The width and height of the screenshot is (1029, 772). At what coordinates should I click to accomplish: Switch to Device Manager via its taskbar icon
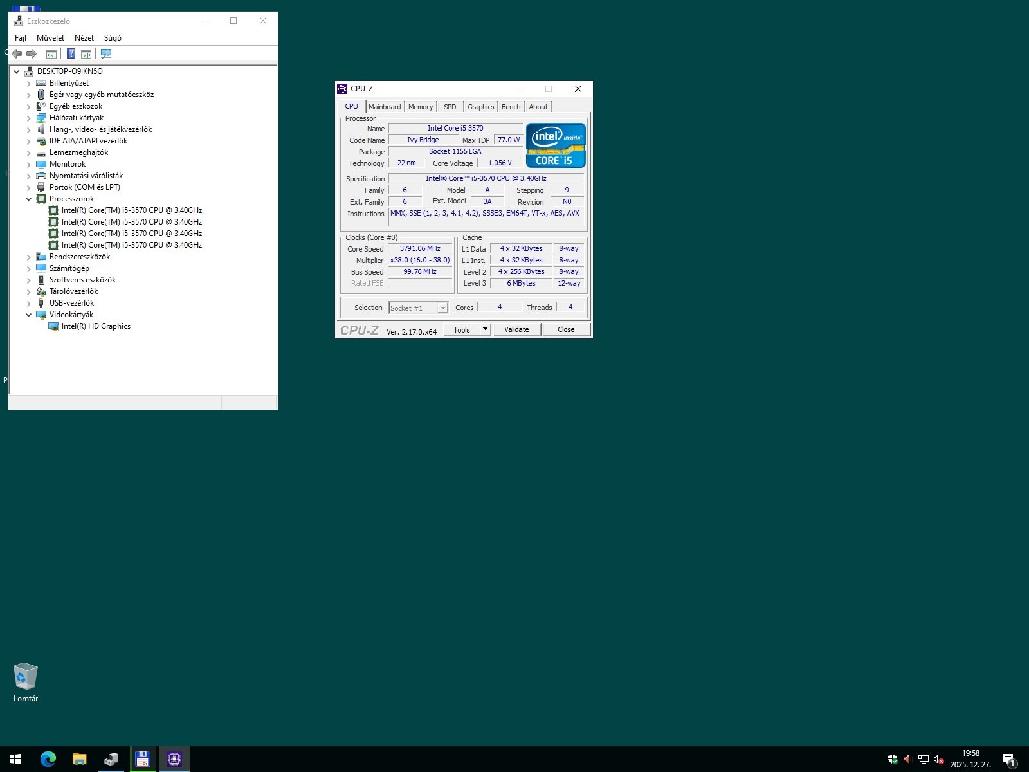[x=111, y=759]
